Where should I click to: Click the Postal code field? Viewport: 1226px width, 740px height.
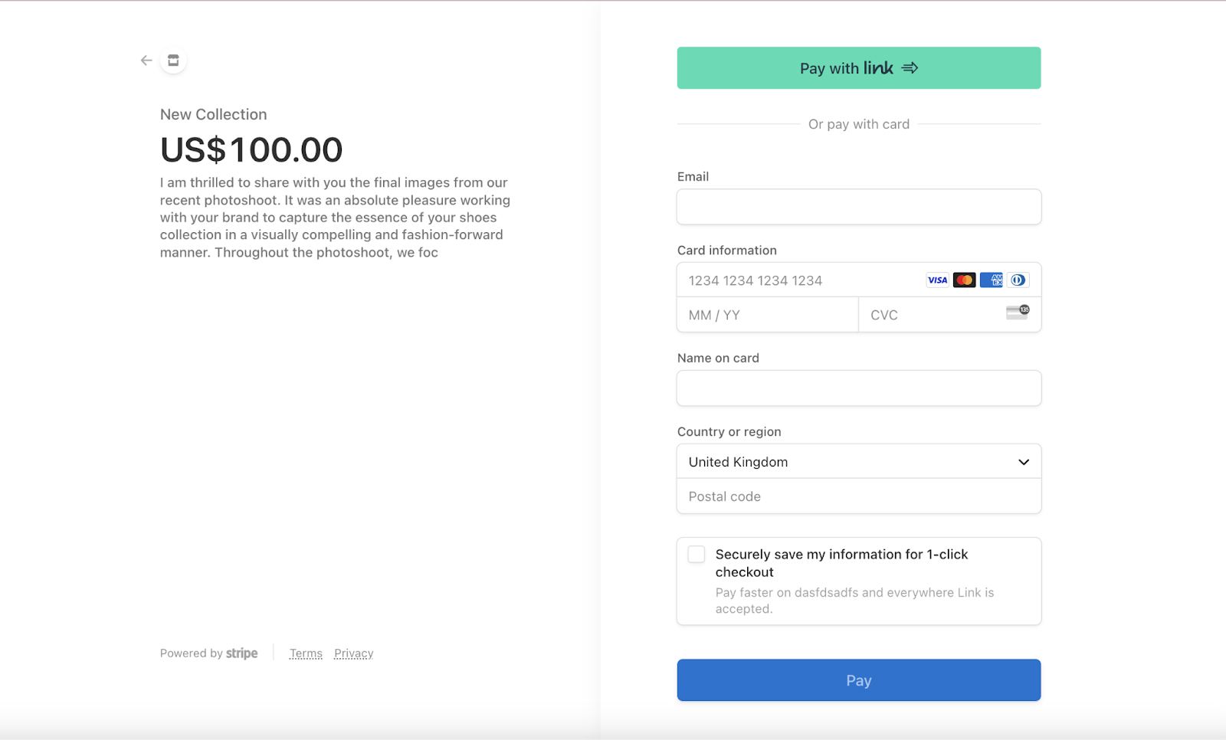point(858,496)
